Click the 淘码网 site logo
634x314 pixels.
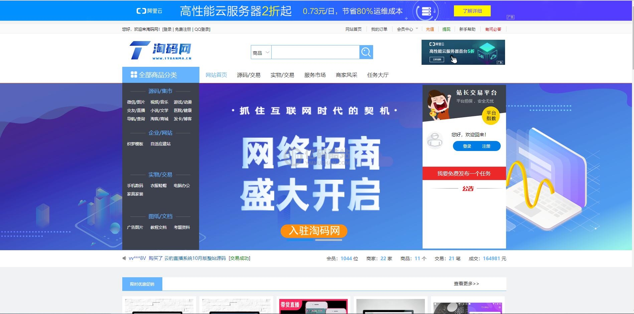pos(161,50)
